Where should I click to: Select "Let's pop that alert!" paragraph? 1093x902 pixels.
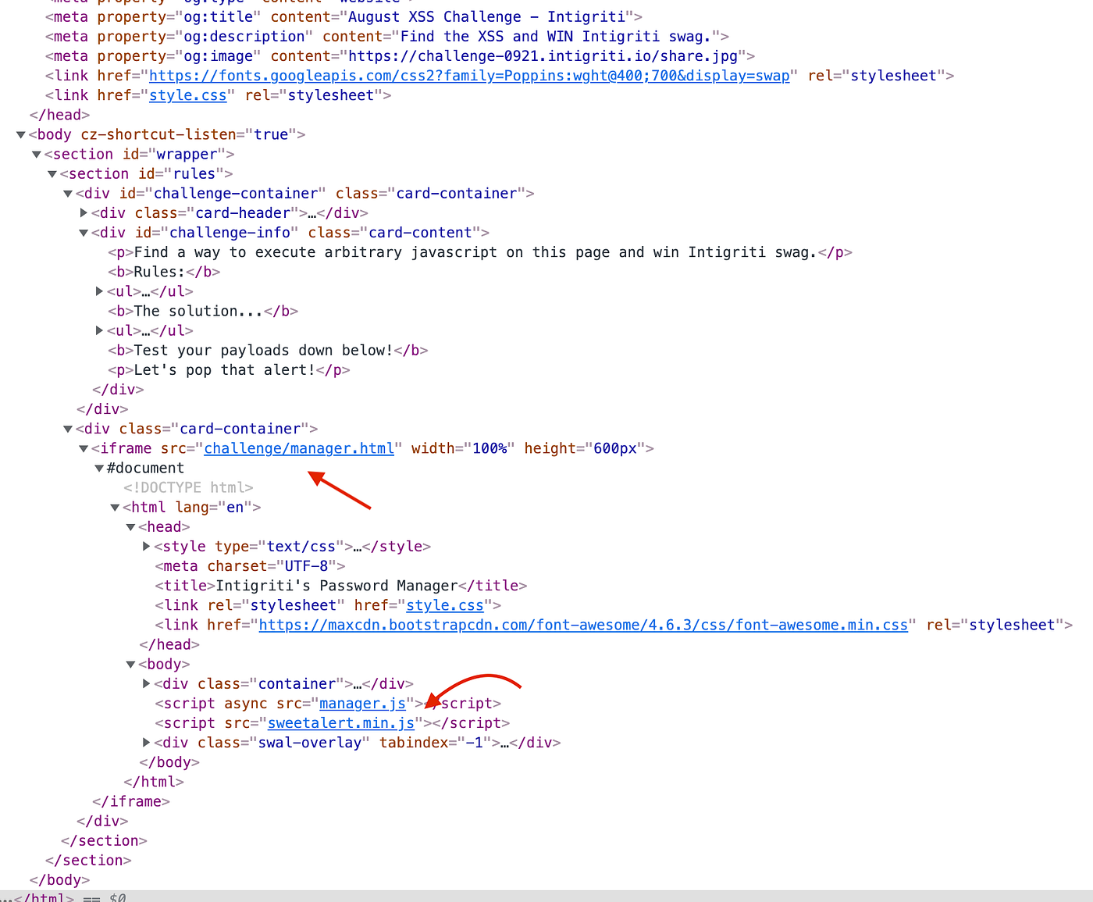pos(229,370)
